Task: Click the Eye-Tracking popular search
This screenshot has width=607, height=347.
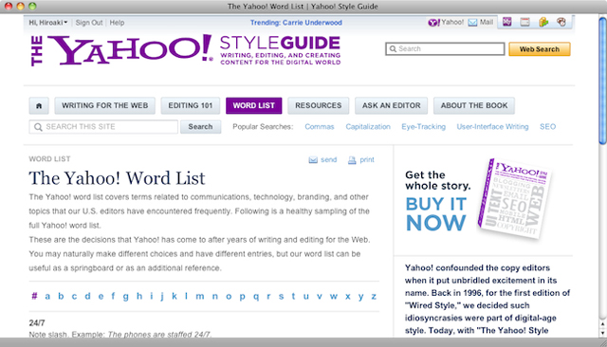Action: [x=424, y=127]
